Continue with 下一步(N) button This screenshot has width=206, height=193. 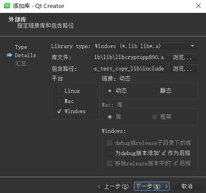[152, 186]
